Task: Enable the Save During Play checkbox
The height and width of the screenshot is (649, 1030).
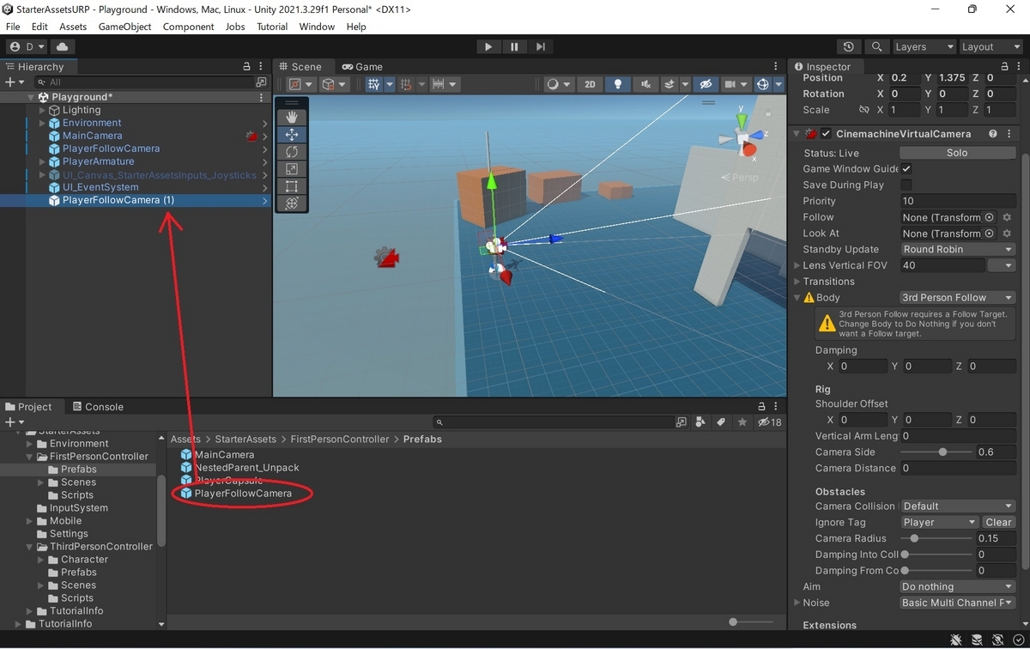Action: 907,185
